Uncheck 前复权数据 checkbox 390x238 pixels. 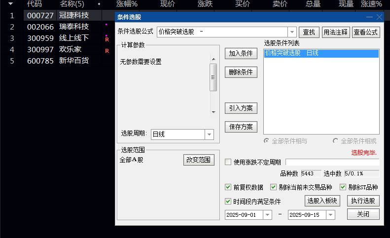[x=228, y=187]
